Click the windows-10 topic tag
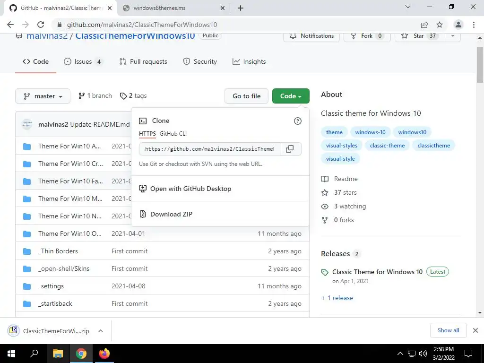The width and height of the screenshot is (484, 363). pos(370,132)
